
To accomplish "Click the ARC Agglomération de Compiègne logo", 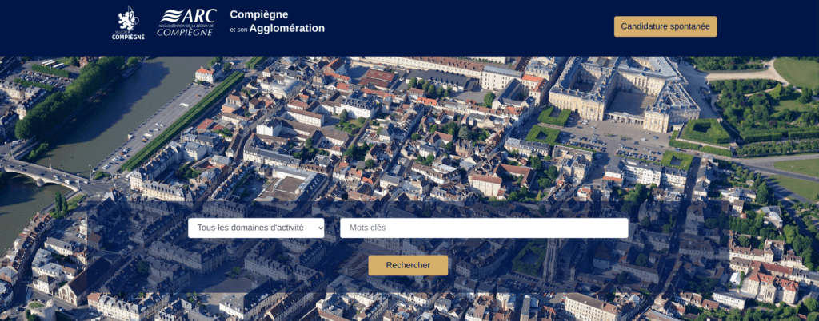I will (186, 22).
